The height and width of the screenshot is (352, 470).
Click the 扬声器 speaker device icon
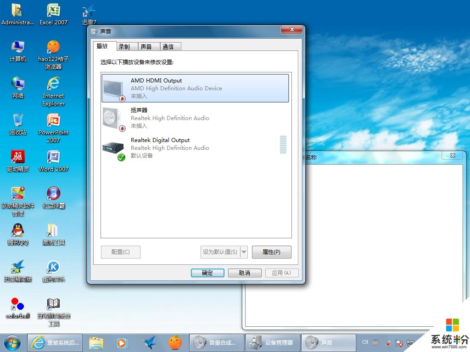(x=114, y=119)
